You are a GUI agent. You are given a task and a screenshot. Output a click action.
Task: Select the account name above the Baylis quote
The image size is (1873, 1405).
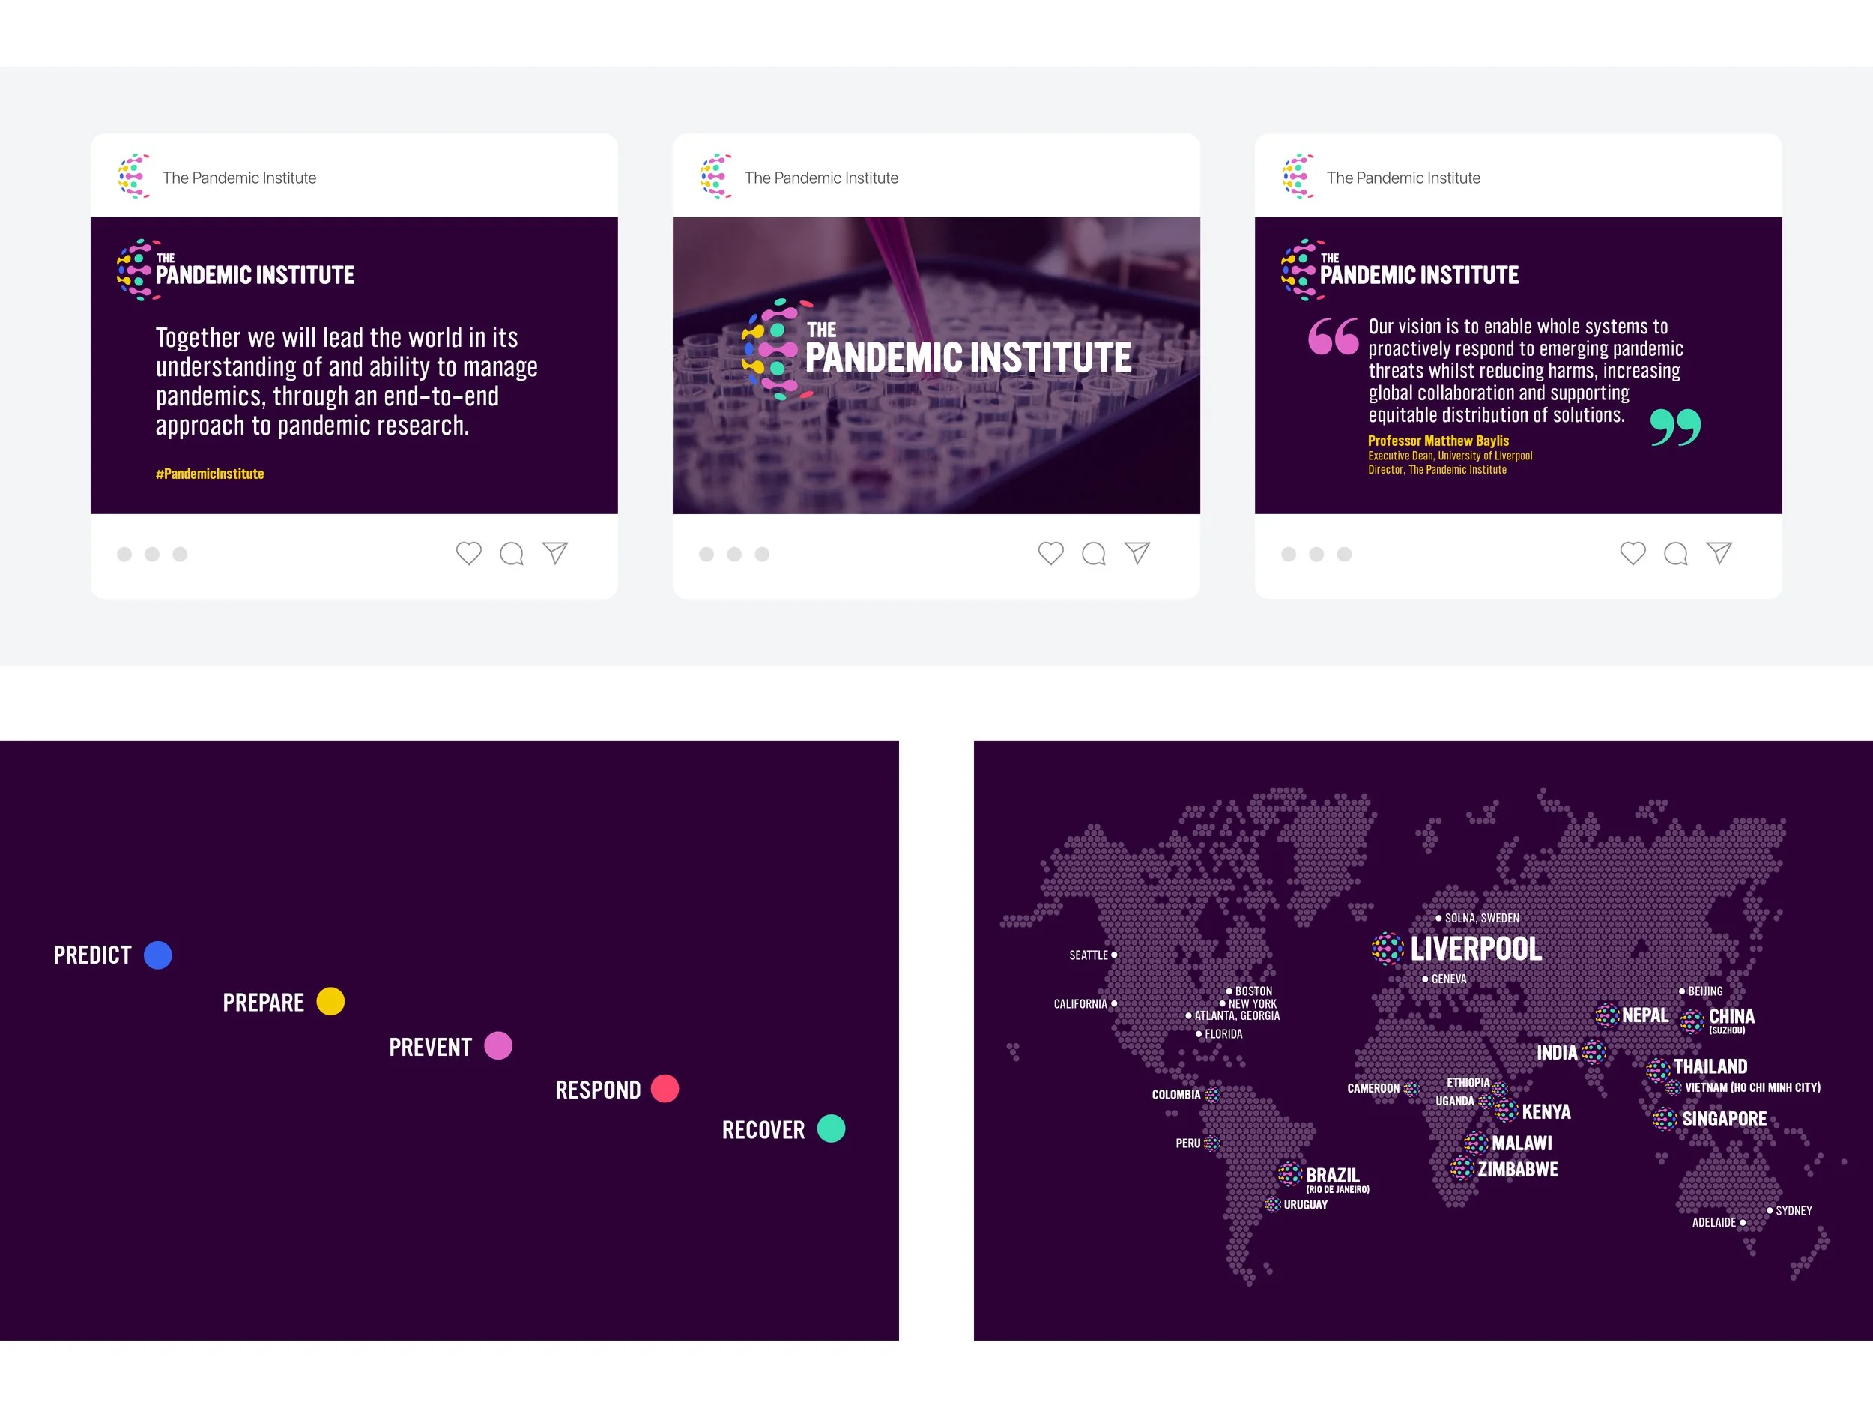click(1404, 178)
